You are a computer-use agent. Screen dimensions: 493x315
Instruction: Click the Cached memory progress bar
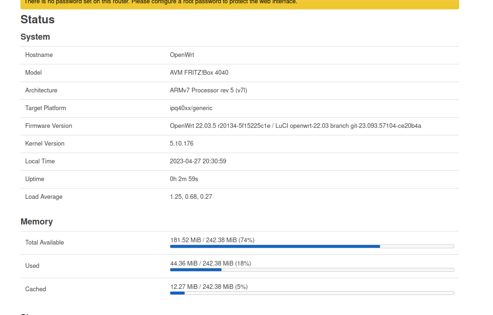(312, 293)
